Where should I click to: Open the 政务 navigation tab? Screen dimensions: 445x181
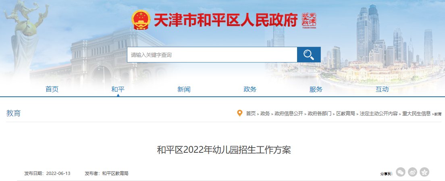[x=250, y=89]
